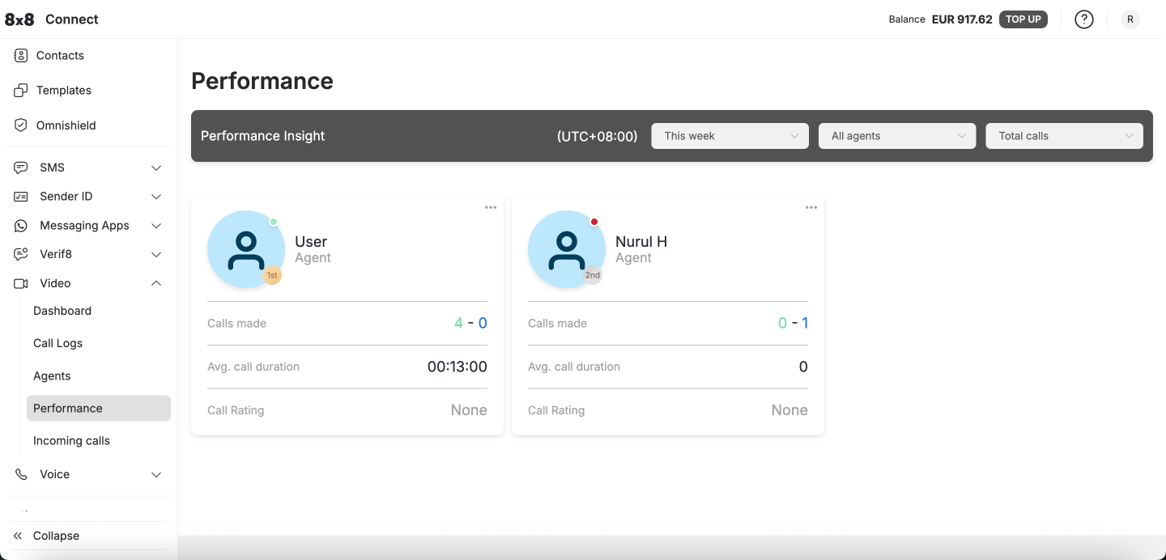
Task: Click the Templates icon in sidebar
Action: [21, 91]
